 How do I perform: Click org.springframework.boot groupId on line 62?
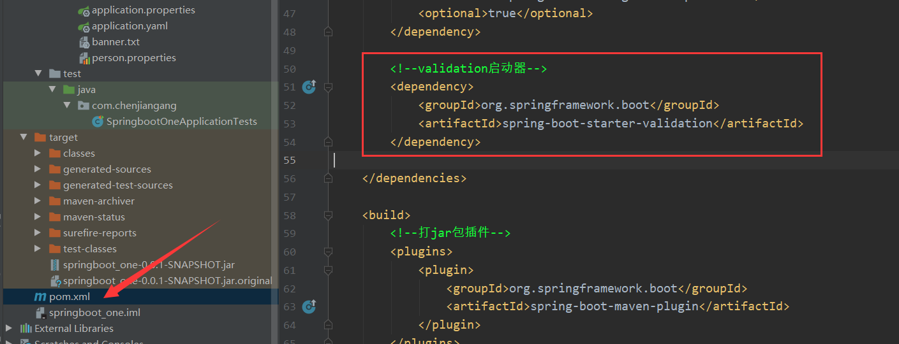[593, 289]
